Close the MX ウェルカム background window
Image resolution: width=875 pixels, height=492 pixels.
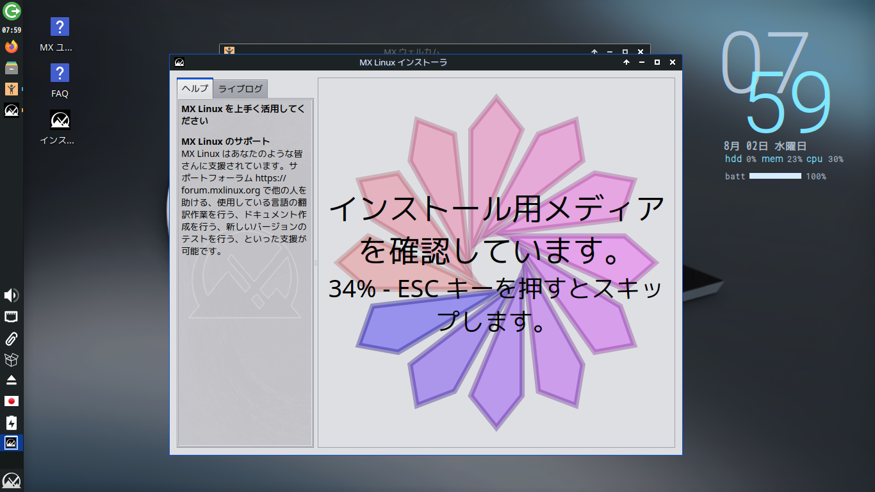[x=641, y=51]
